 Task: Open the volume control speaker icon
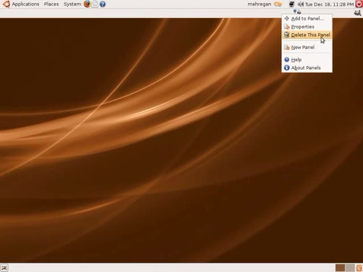tap(301, 4)
